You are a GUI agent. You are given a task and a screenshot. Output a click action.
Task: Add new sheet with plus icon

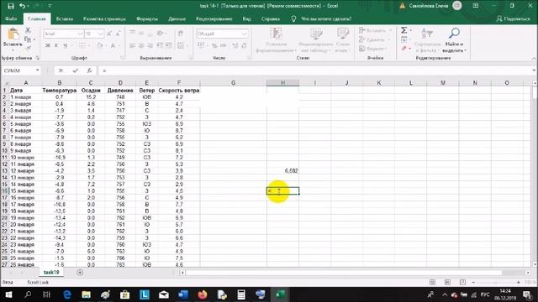[80, 273]
